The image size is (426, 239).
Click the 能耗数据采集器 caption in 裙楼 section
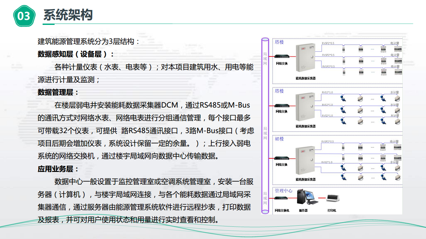(306, 179)
